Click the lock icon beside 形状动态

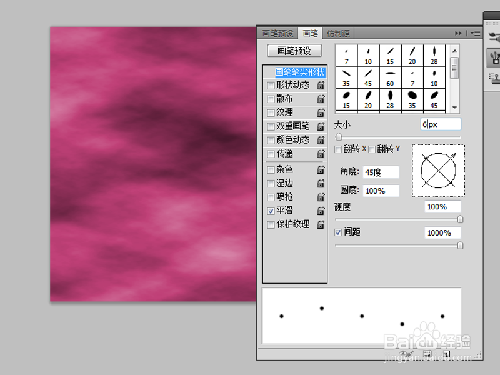pyautogui.click(x=321, y=85)
